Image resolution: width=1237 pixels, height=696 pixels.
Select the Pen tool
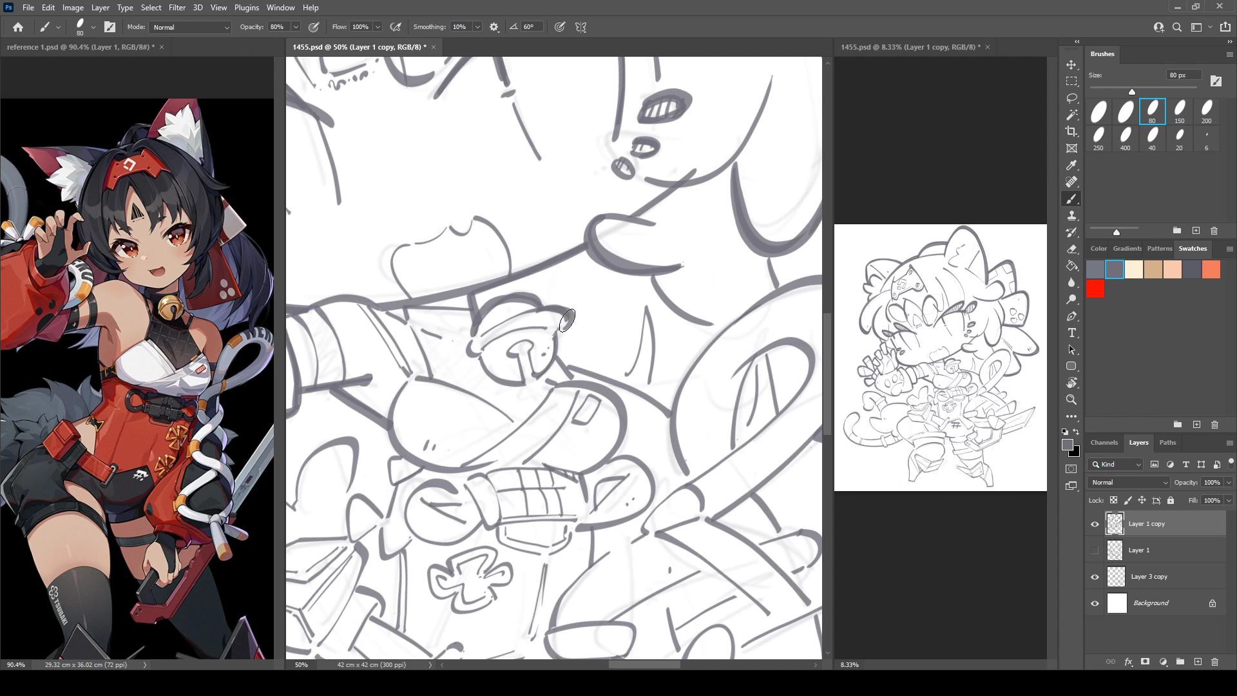[x=1071, y=316]
